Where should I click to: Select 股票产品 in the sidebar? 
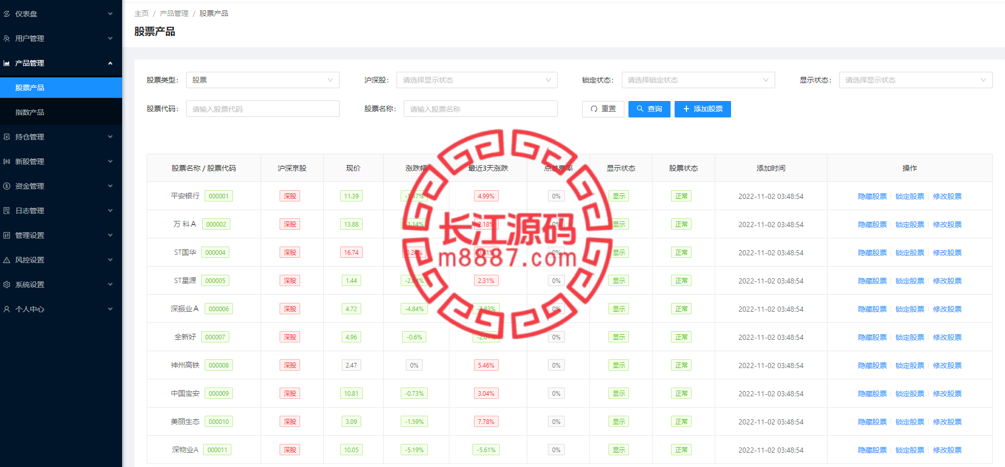coord(61,88)
